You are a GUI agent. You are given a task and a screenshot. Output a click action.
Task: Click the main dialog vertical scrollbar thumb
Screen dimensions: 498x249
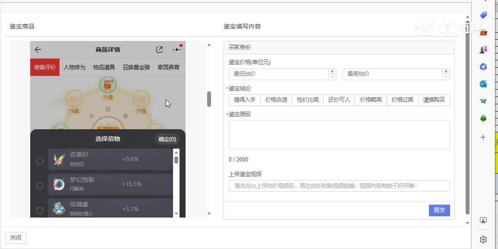467,117
